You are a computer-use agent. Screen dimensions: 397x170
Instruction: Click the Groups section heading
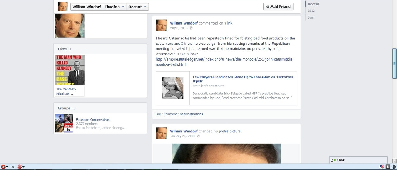point(64,108)
